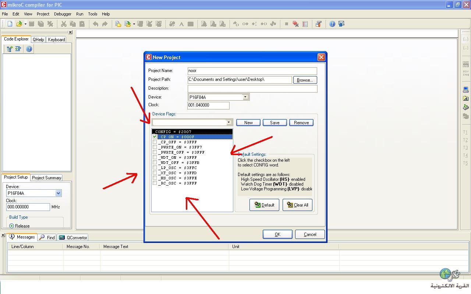Screen dimensions: 471x294
Task: Click OK in New Project dialog
Action: (x=277, y=234)
